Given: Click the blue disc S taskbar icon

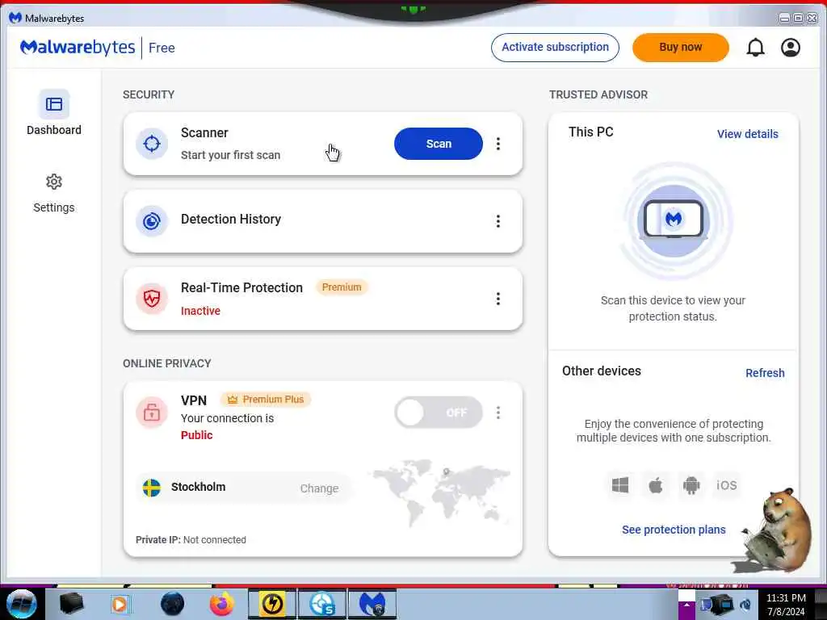Looking at the screenshot, I should (x=322, y=604).
